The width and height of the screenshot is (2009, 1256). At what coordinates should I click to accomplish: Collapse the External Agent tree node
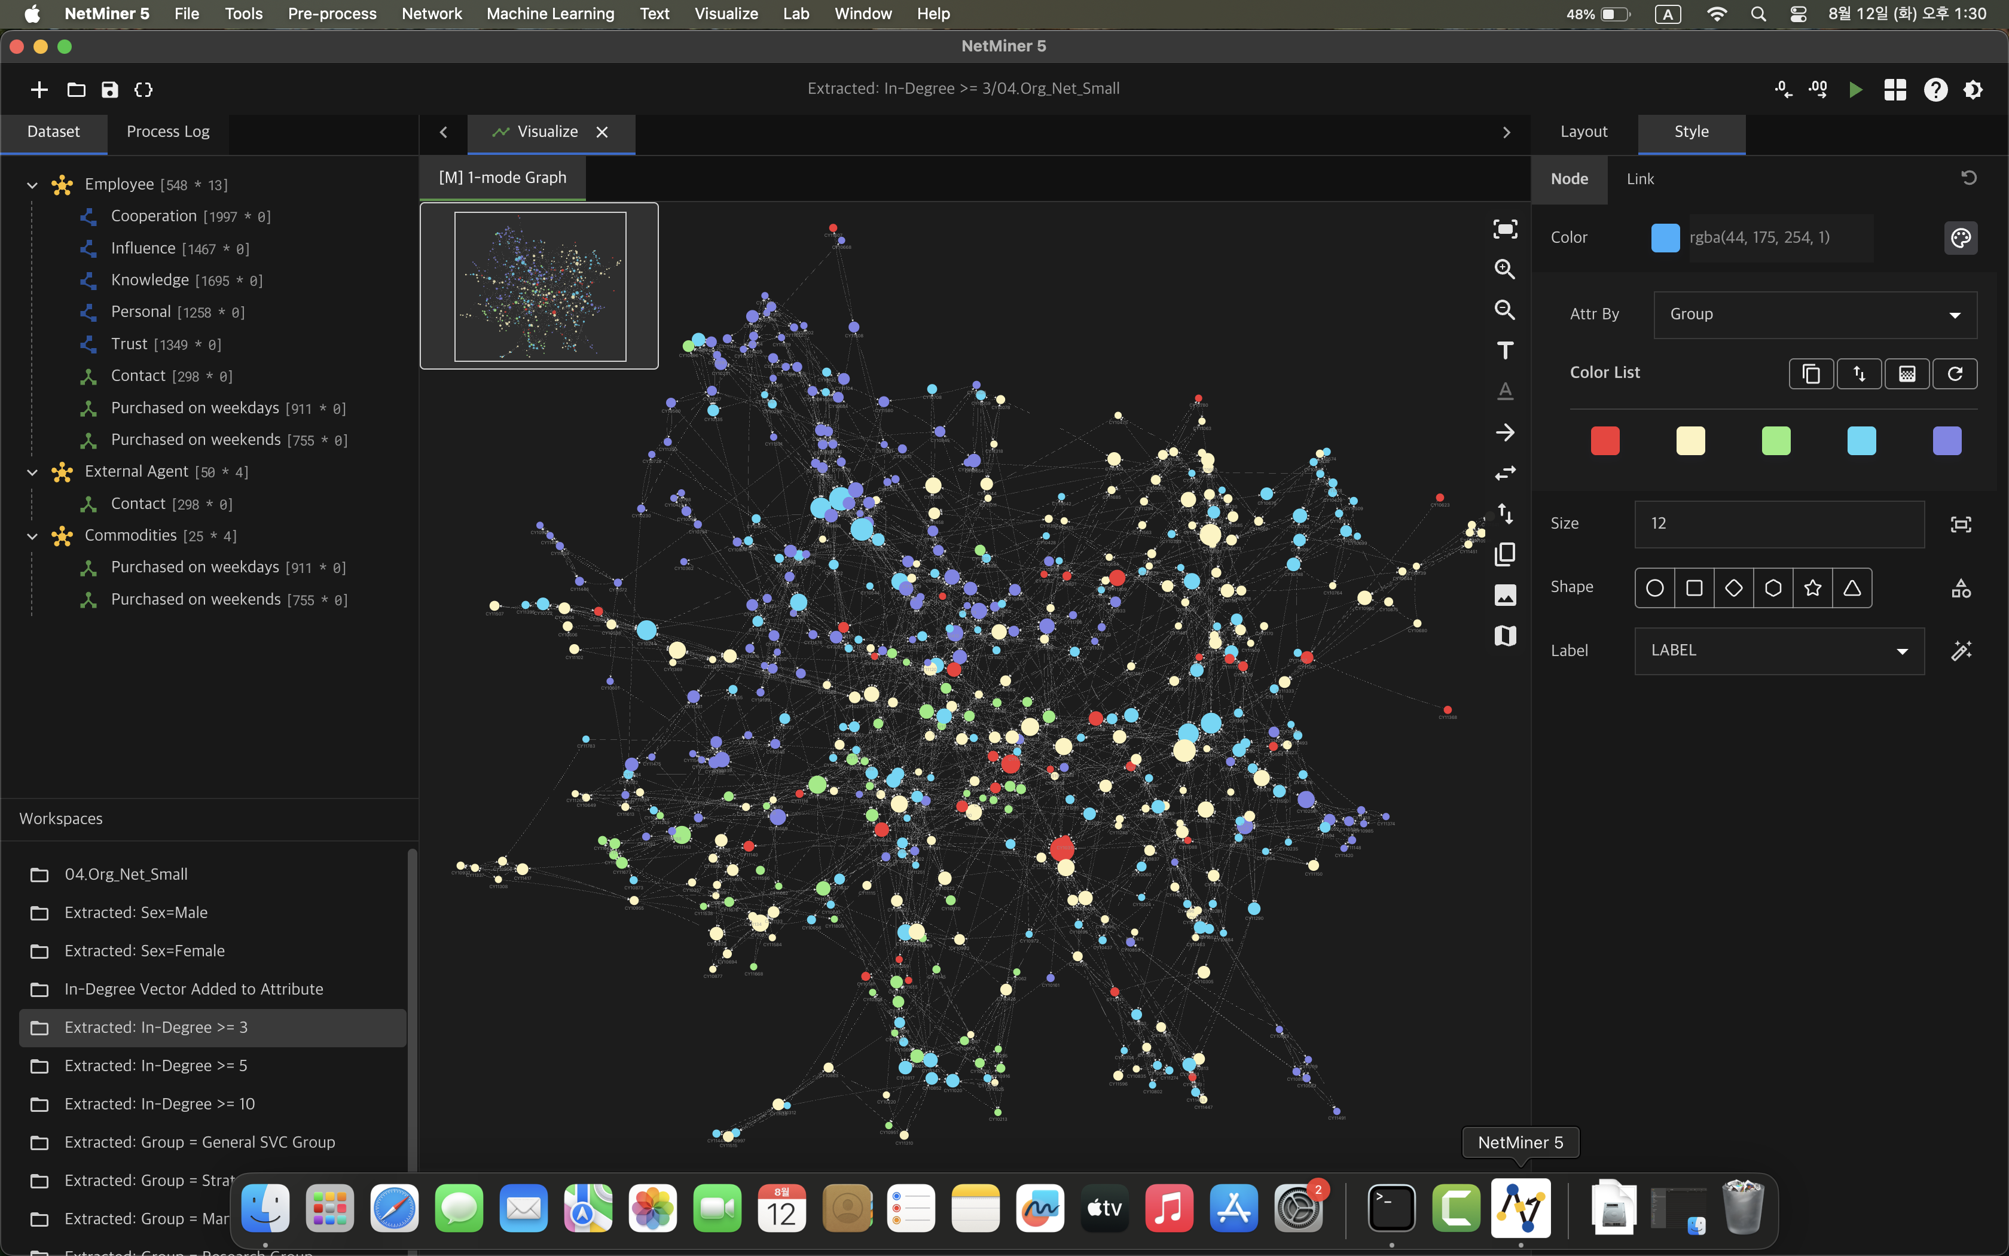pyautogui.click(x=32, y=472)
